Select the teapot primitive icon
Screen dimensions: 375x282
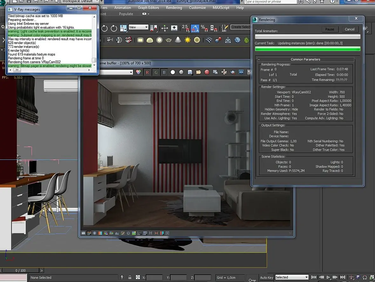click(x=169, y=40)
